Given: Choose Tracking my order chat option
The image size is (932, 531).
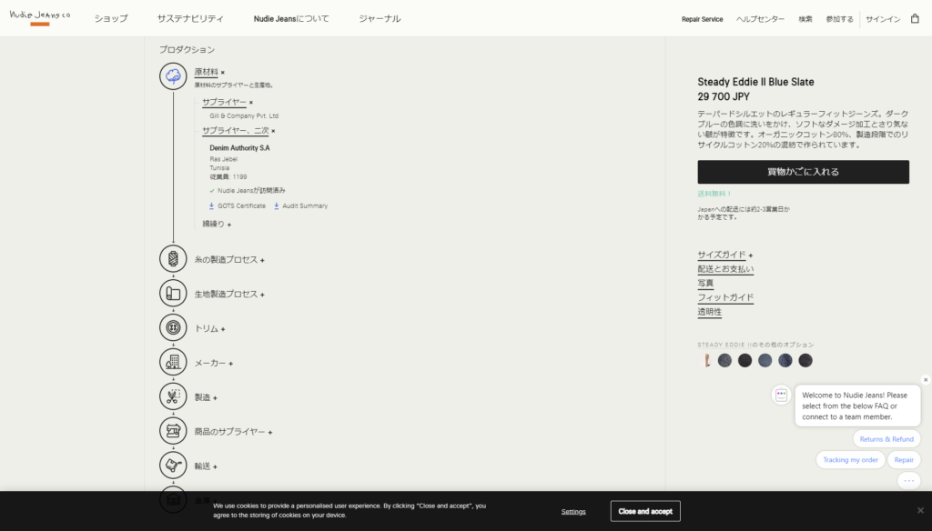Looking at the screenshot, I should tap(851, 460).
